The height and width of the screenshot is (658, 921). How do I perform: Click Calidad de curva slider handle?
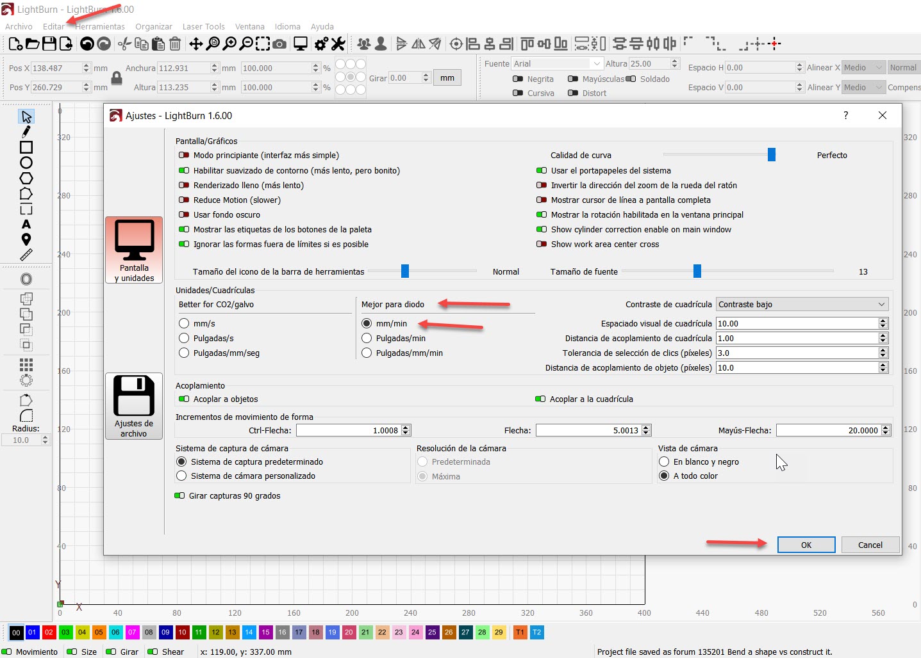[x=772, y=154]
